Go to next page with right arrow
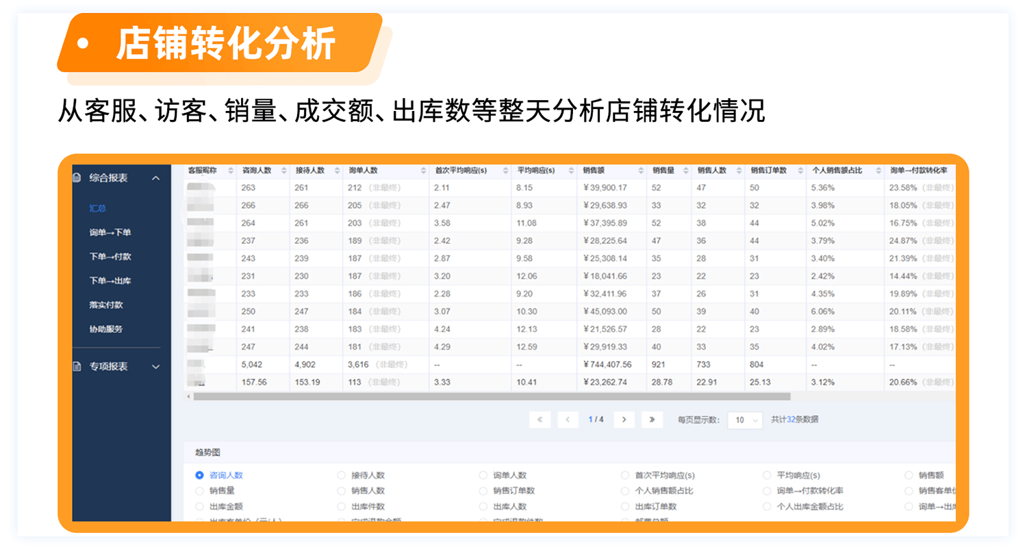The width and height of the screenshot is (1027, 546). tap(624, 419)
